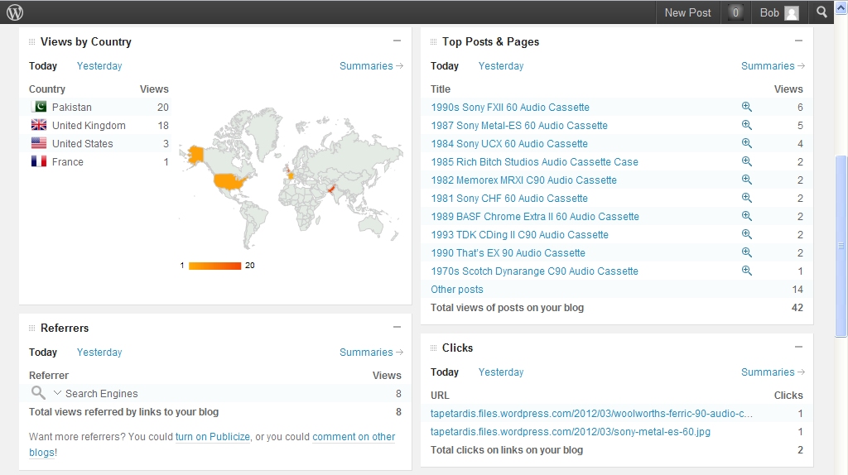Switch Views by Country to Yesterday
The image size is (848, 475).
click(99, 66)
